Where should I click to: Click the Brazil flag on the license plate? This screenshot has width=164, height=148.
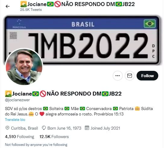(x=150, y=24)
